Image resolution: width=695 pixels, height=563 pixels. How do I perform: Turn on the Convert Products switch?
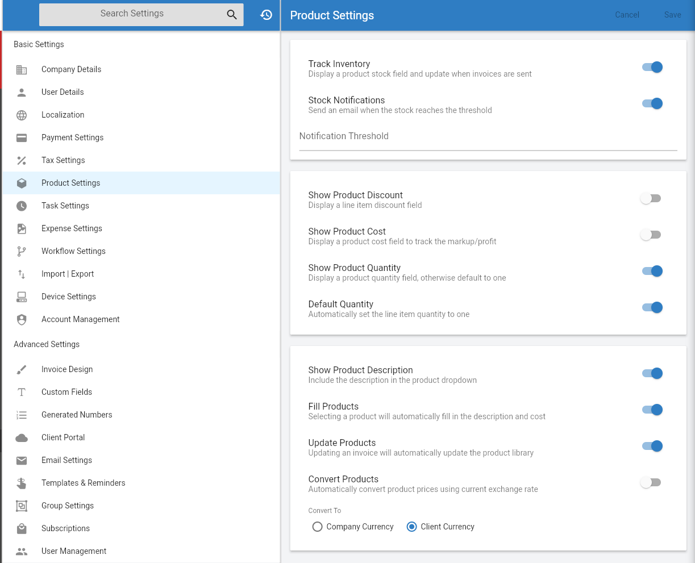coord(652,482)
